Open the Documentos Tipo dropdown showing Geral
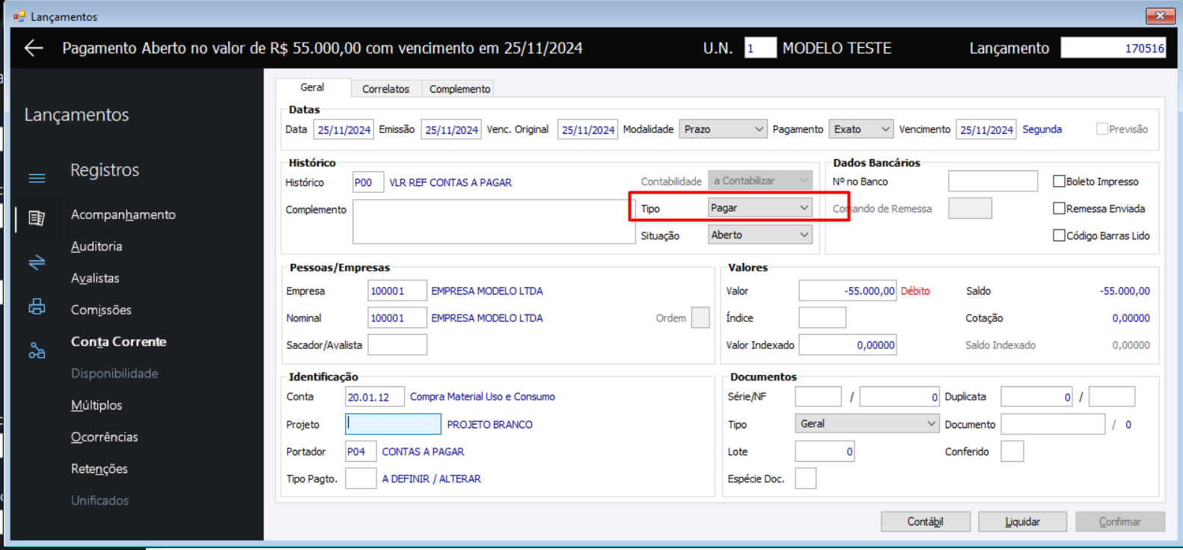This screenshot has width=1183, height=550. tap(866, 424)
